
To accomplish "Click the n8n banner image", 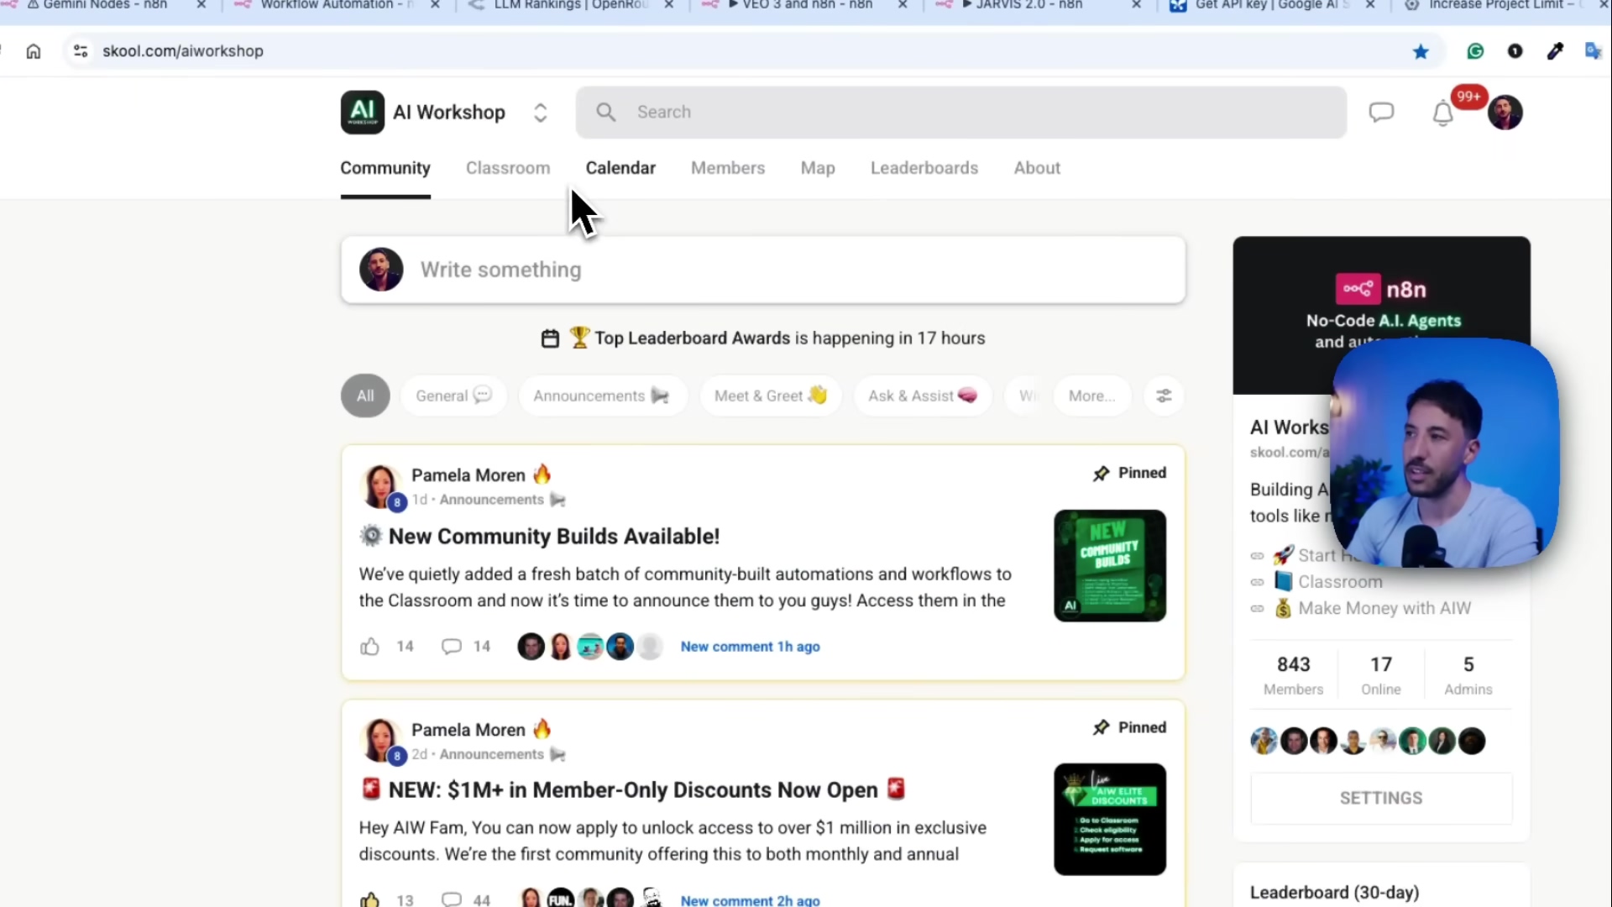I will pyautogui.click(x=1381, y=315).
